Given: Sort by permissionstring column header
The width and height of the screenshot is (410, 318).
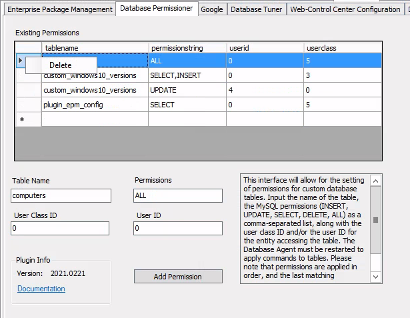Looking at the screenshot, I should coord(187,48).
